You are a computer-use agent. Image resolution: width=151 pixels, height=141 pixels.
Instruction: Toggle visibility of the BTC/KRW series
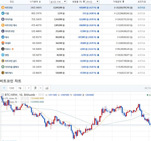click(40, 95)
